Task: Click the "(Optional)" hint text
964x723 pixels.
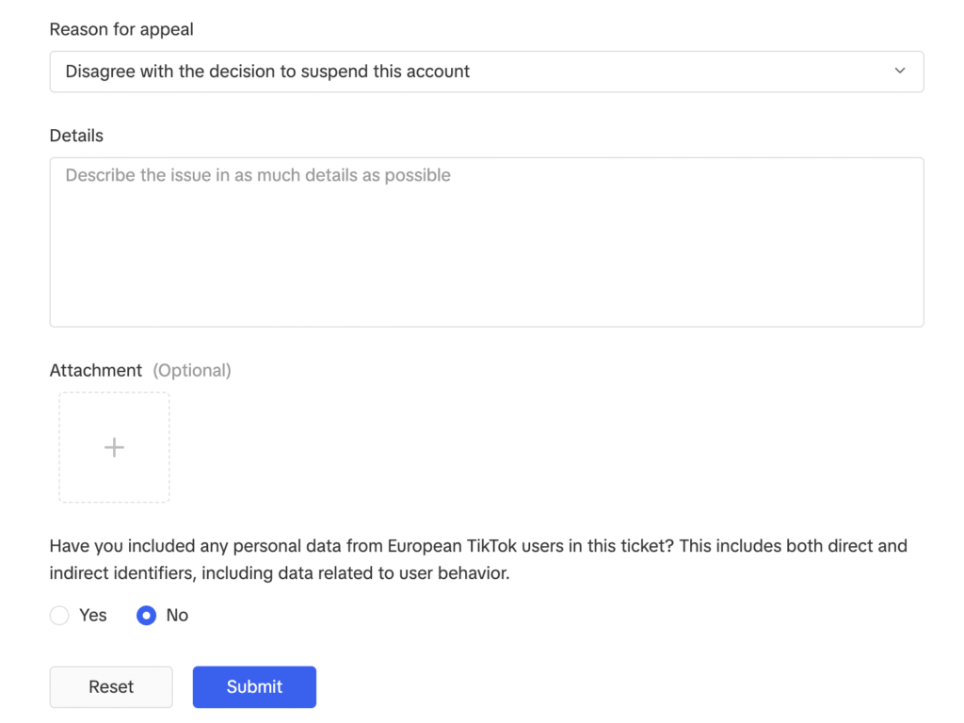Action: (192, 370)
